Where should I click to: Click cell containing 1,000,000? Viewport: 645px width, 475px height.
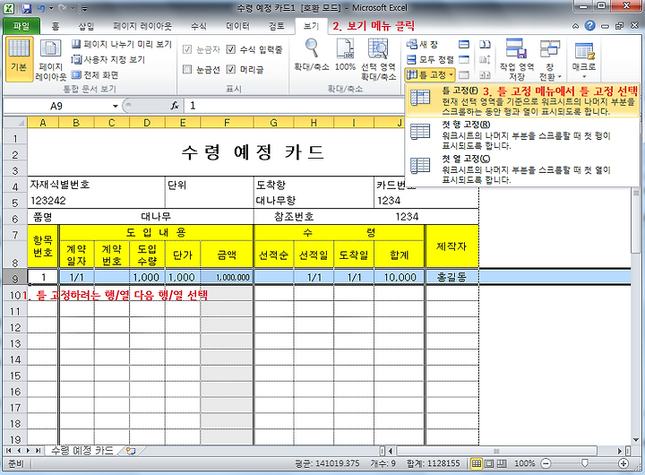(x=227, y=278)
